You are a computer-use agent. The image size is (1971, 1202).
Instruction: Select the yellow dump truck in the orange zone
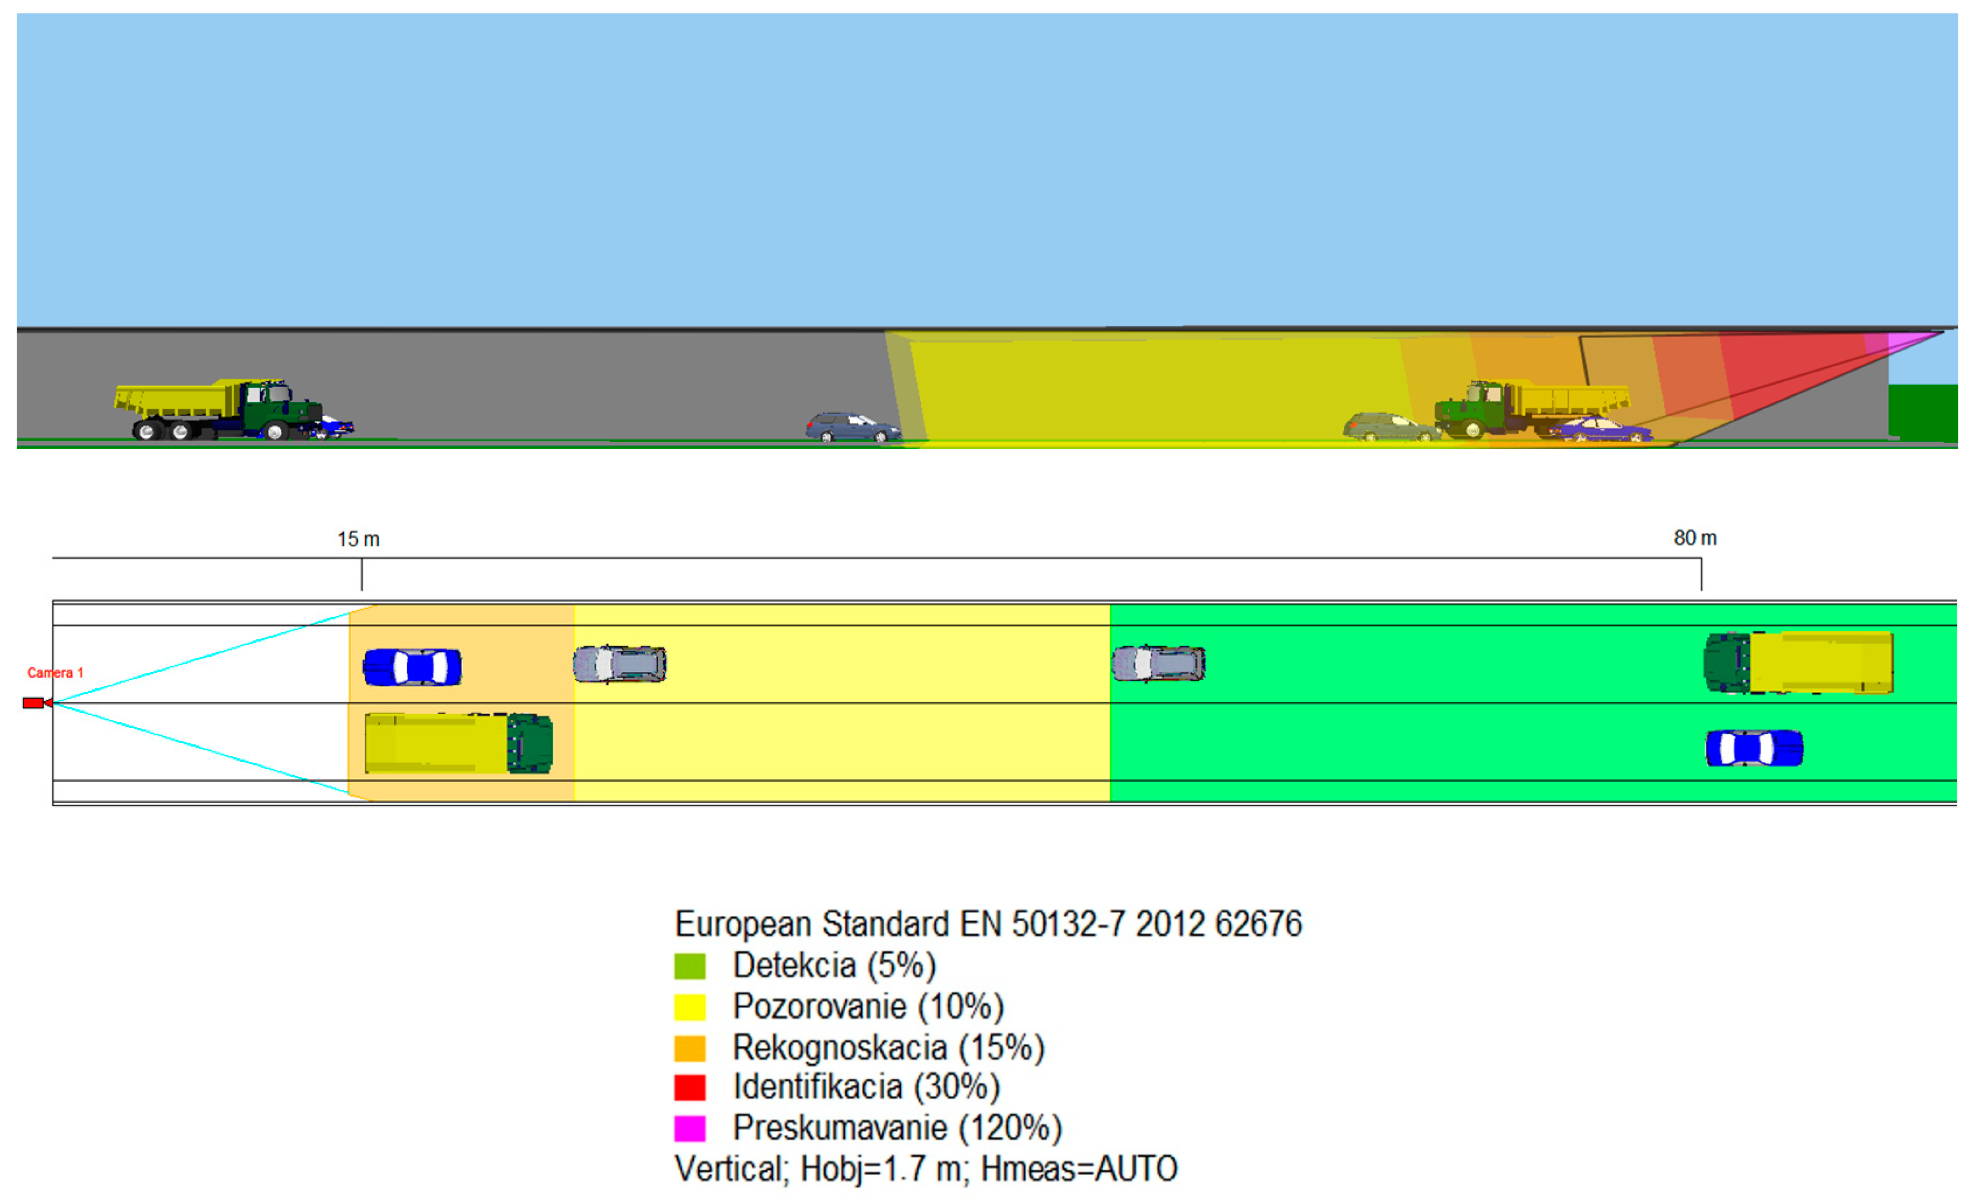[458, 744]
